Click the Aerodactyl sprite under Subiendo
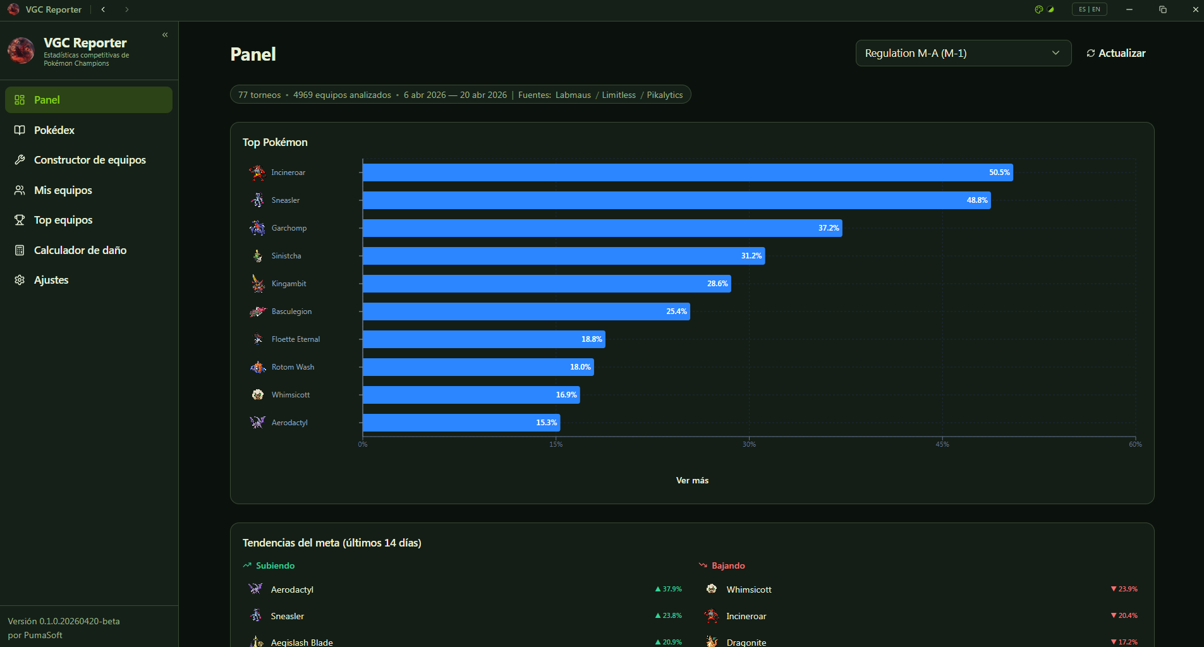The height and width of the screenshot is (647, 1204). 255,589
